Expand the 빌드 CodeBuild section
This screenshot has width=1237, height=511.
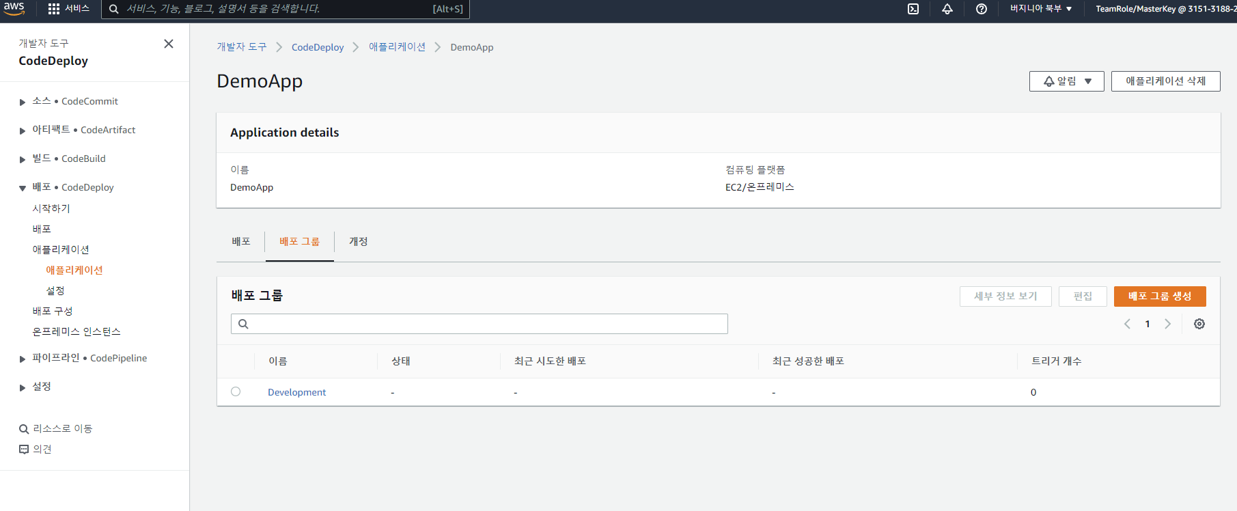coord(23,159)
